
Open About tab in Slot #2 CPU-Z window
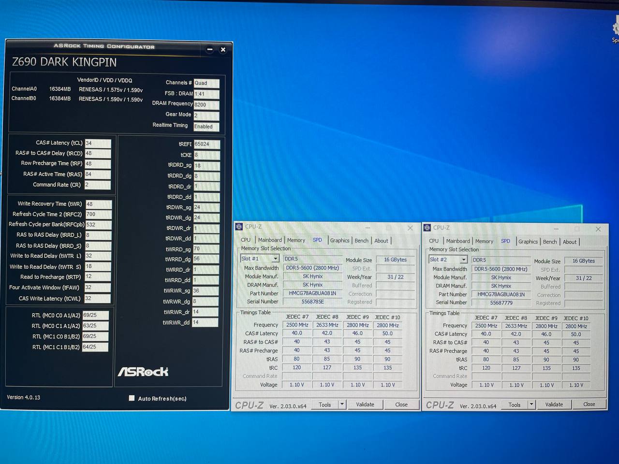pos(570,242)
